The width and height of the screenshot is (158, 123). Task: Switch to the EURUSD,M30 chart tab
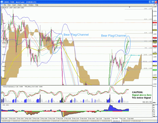[106, 121]
